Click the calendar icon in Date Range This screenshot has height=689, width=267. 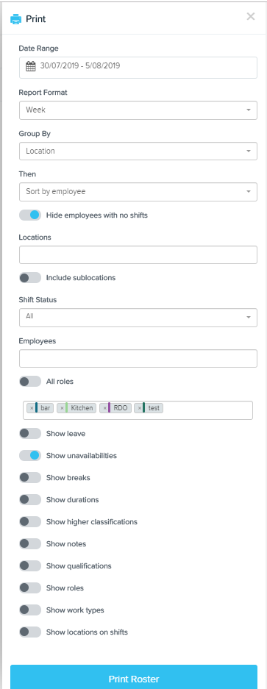[30, 66]
